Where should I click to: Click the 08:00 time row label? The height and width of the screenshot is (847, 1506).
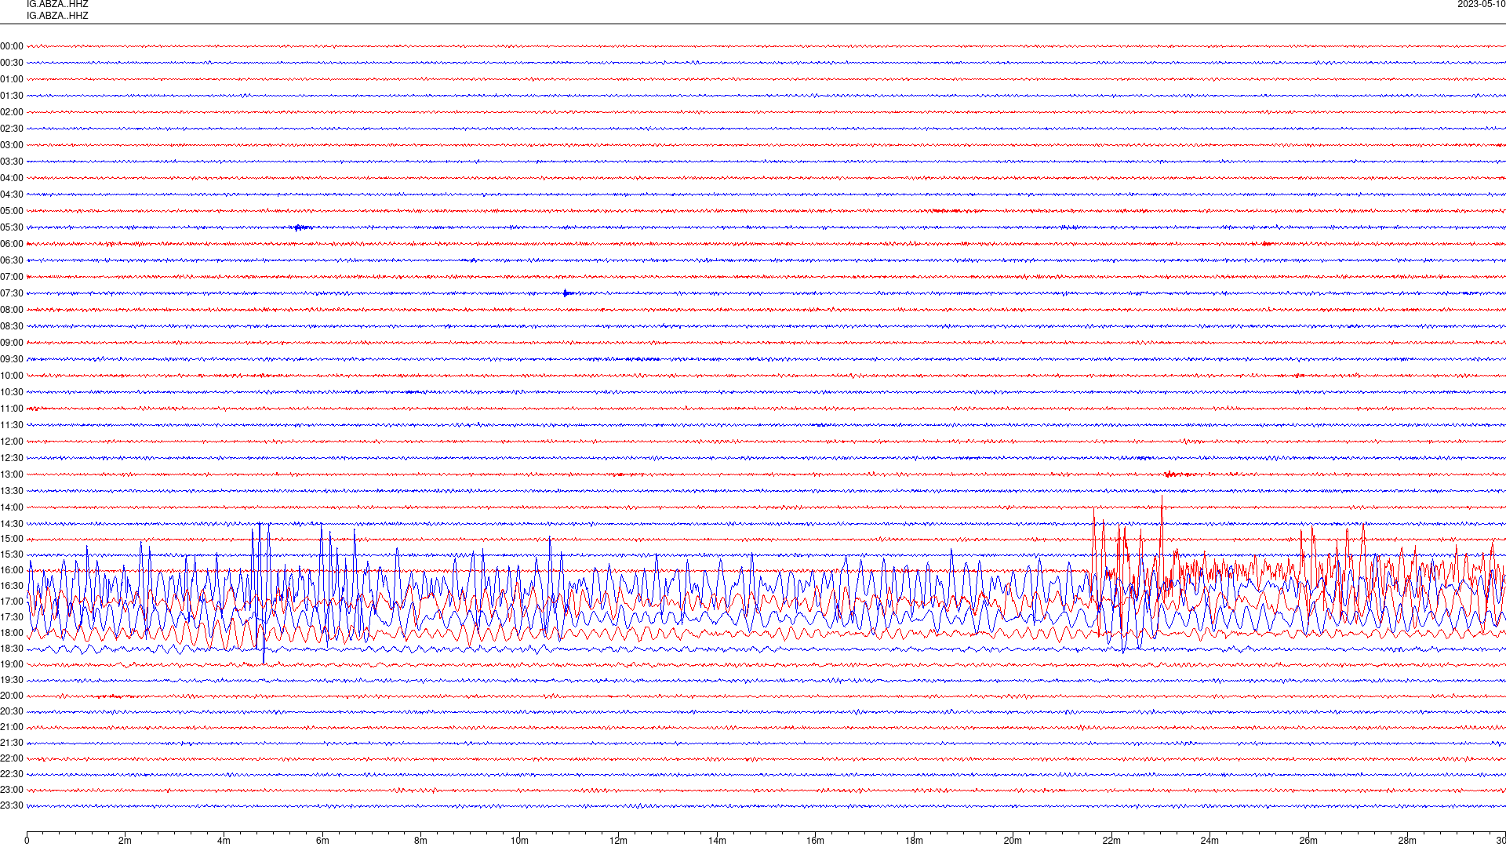(x=12, y=310)
